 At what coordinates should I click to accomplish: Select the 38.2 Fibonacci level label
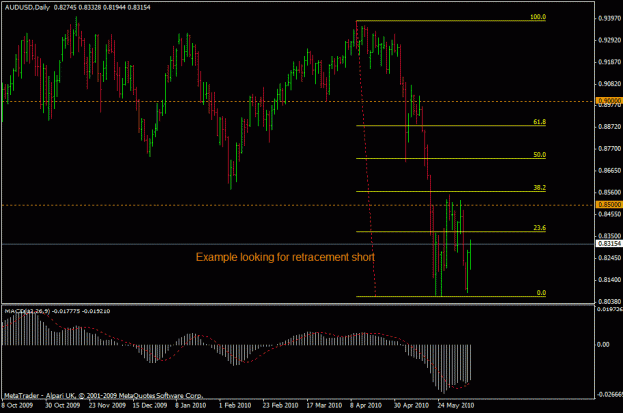[x=539, y=188]
